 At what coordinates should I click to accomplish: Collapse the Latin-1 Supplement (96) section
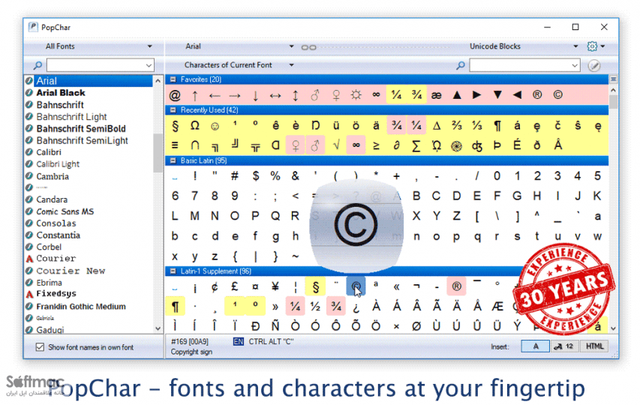(x=173, y=271)
